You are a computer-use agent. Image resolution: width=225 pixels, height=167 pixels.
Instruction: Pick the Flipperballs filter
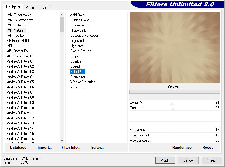click(x=78, y=30)
